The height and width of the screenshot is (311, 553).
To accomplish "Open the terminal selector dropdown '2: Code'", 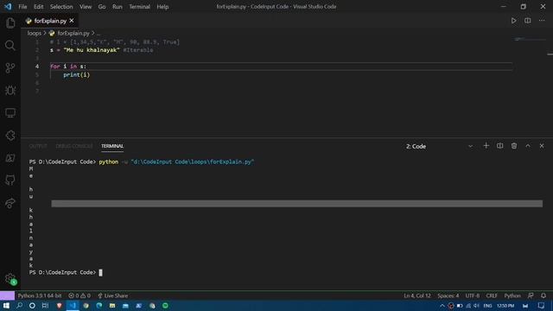I will coord(439,146).
